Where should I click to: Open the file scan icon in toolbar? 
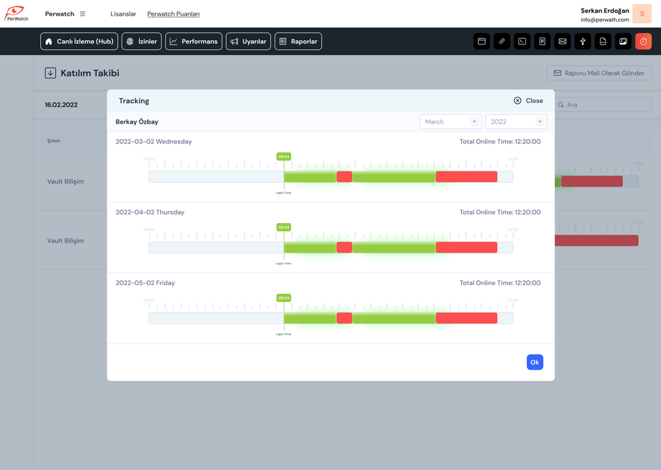603,41
